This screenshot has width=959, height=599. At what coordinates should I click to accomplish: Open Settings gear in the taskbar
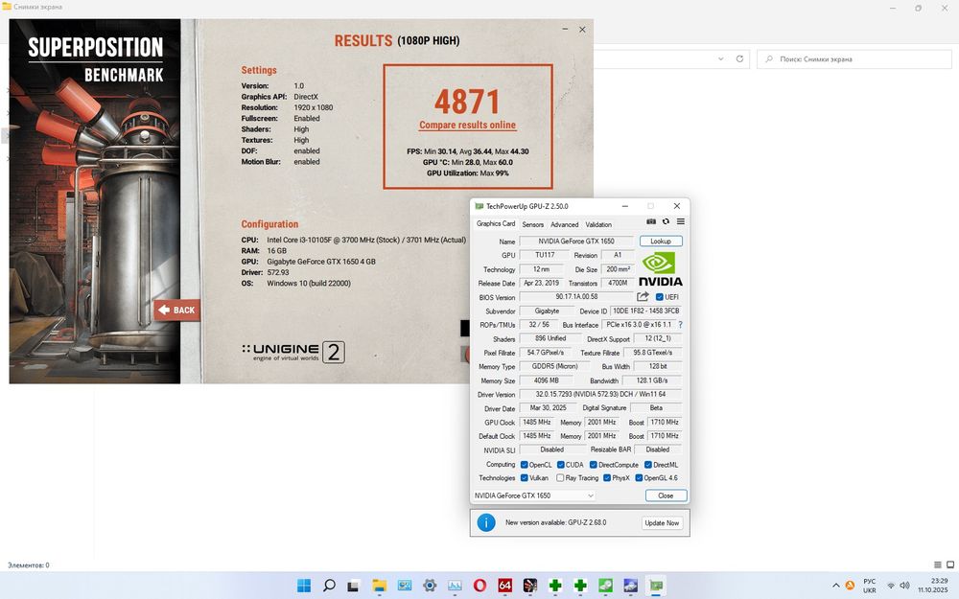pos(430,586)
